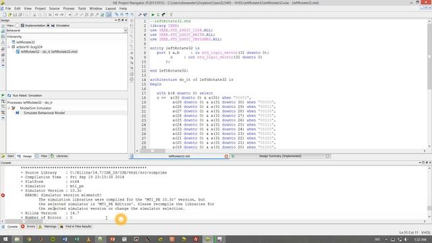The image size is (432, 243).
Task: Open the Project menu
Action: tap(40, 9)
